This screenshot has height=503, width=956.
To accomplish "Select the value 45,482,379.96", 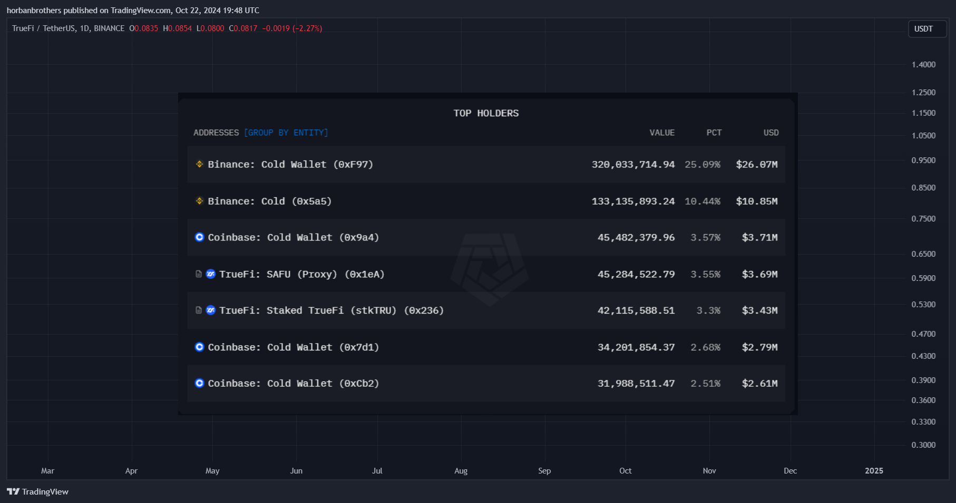I will tap(636, 238).
